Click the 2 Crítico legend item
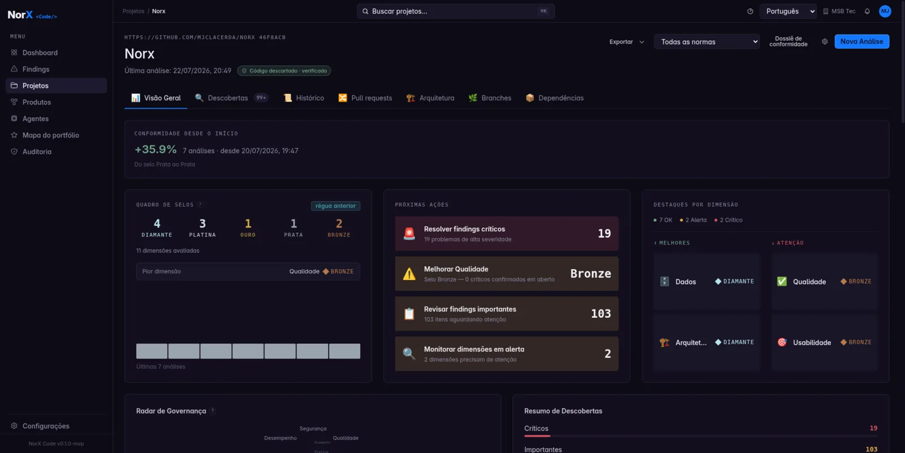 (729, 220)
